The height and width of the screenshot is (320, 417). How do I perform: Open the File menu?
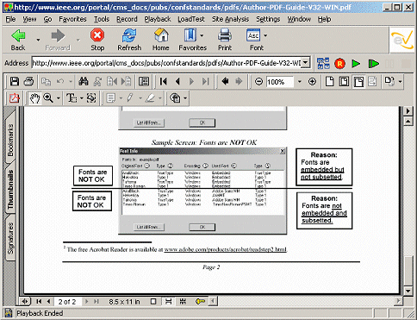point(11,19)
